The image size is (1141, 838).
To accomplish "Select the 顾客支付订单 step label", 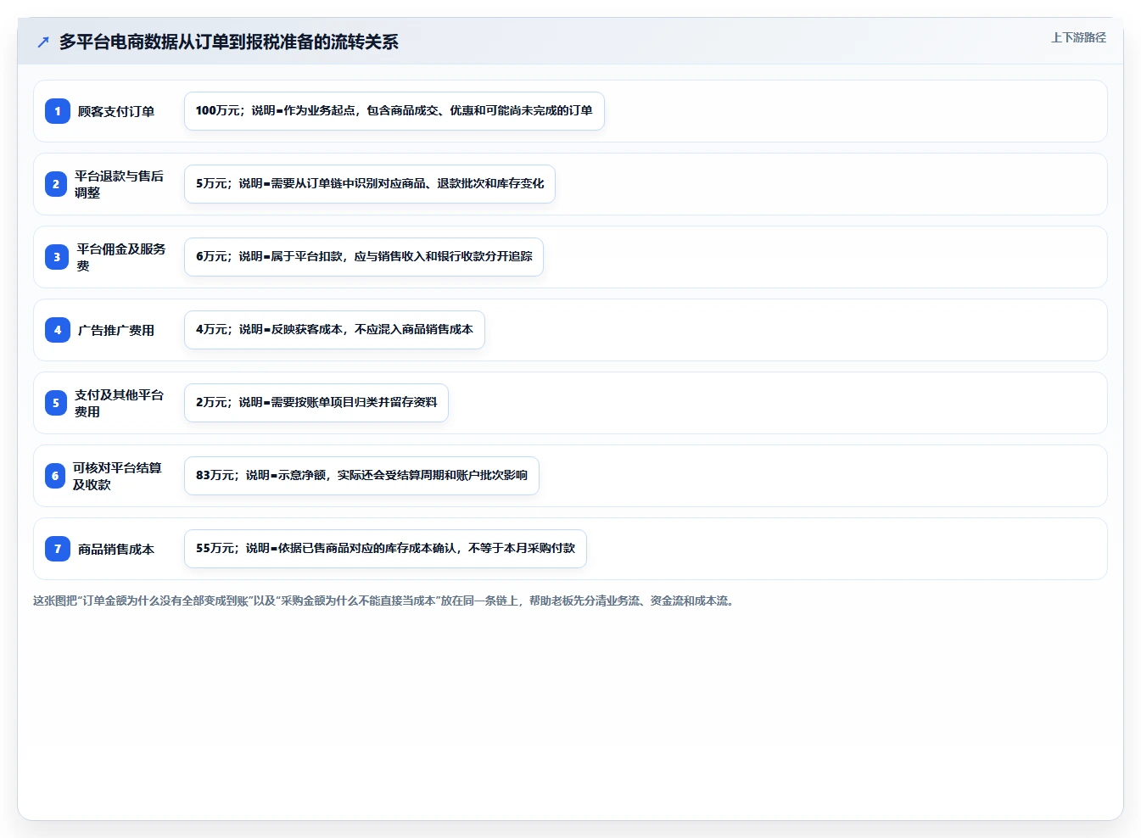I will pyautogui.click(x=116, y=111).
